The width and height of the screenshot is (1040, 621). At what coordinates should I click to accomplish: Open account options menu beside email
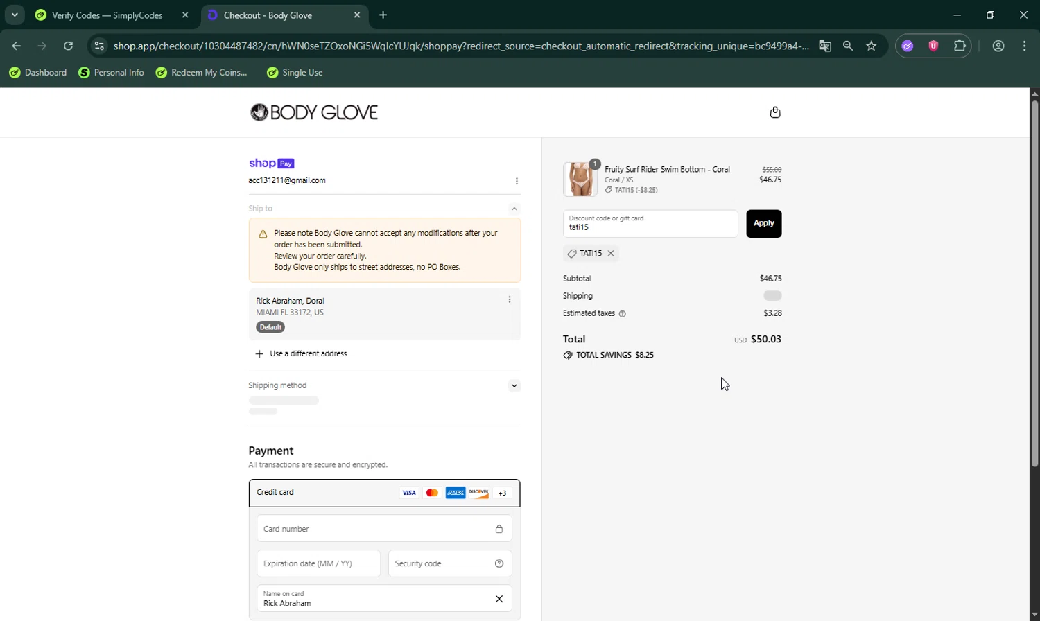(x=517, y=181)
